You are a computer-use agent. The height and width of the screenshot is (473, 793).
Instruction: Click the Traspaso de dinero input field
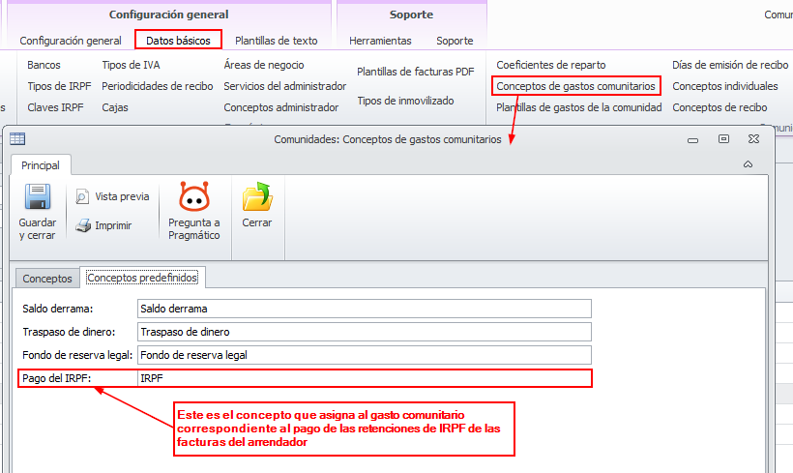click(365, 332)
